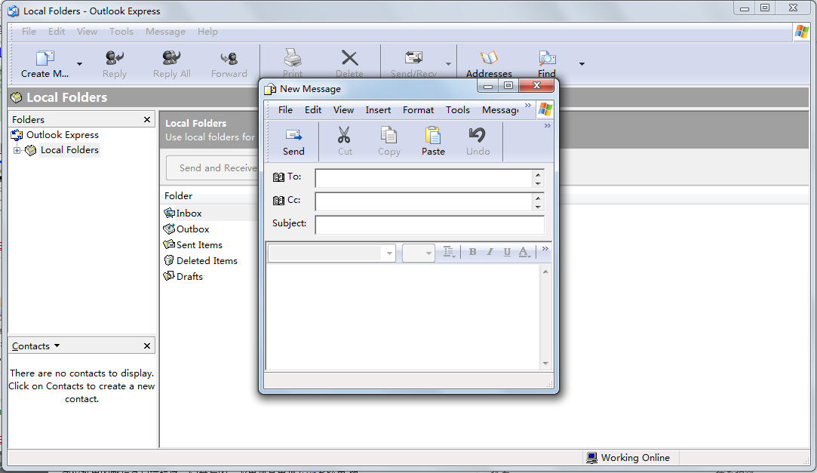Click the Cc address book icon

279,201
